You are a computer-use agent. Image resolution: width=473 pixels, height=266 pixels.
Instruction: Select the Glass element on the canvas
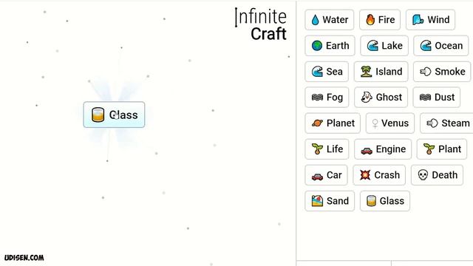point(114,115)
